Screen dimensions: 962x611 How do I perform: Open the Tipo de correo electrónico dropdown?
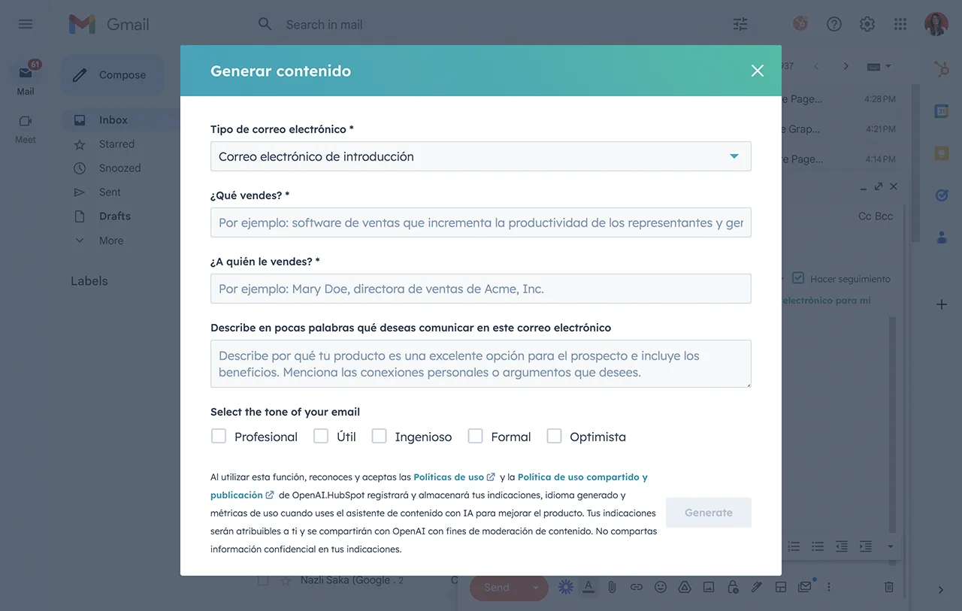click(x=480, y=156)
